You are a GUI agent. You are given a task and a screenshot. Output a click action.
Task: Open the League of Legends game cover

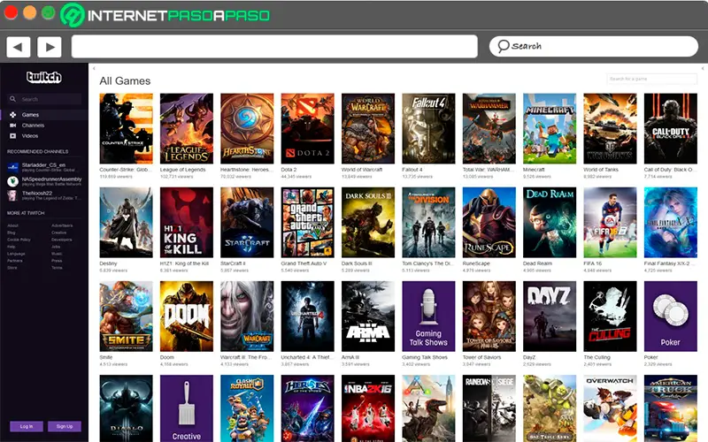coord(187,128)
